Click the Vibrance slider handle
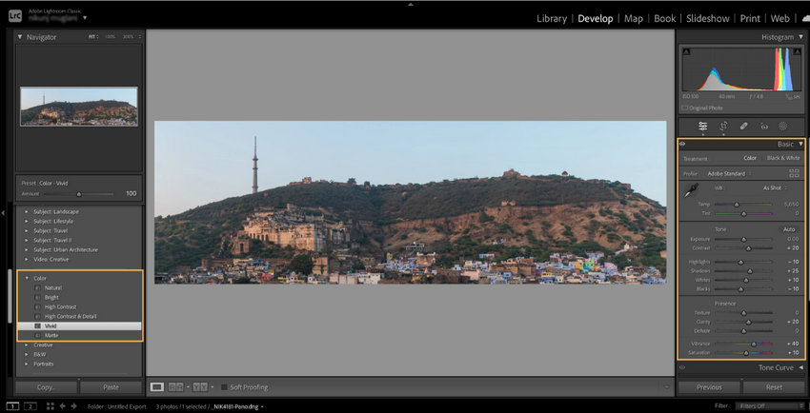 point(754,344)
